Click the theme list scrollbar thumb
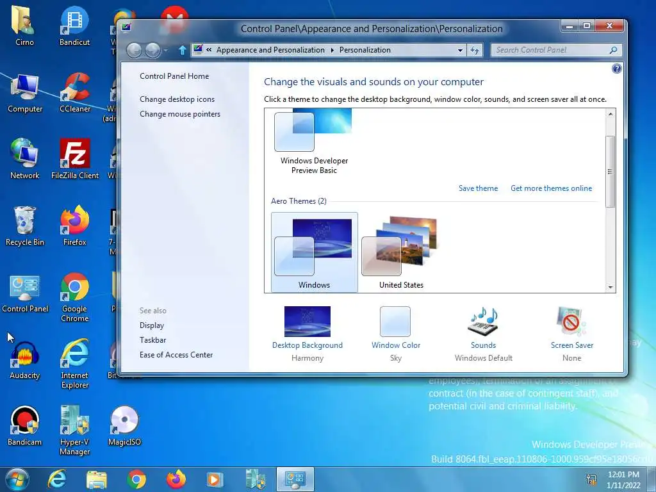 pos(611,172)
